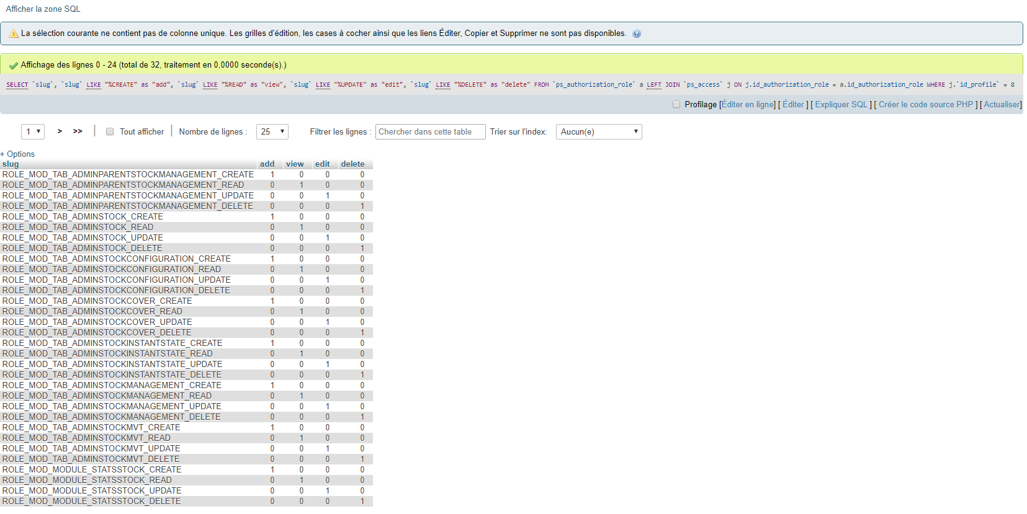Click the LEFT keyword in the SQL query
The height and width of the screenshot is (514, 1027).
654,85
